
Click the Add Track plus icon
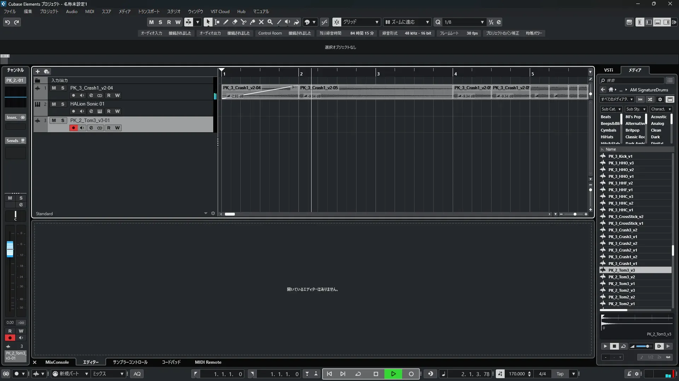tap(37, 72)
